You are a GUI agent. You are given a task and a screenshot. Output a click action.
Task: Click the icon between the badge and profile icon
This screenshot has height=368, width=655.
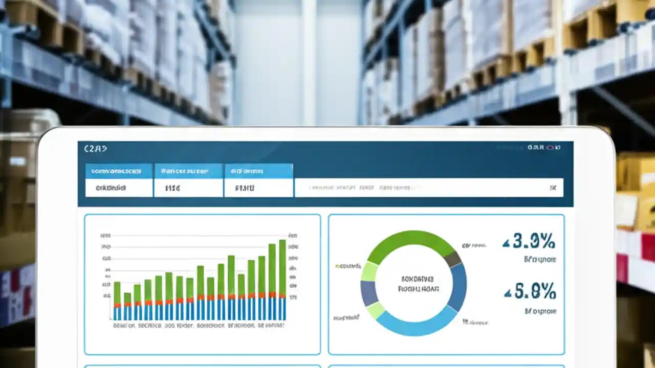pos(555,147)
